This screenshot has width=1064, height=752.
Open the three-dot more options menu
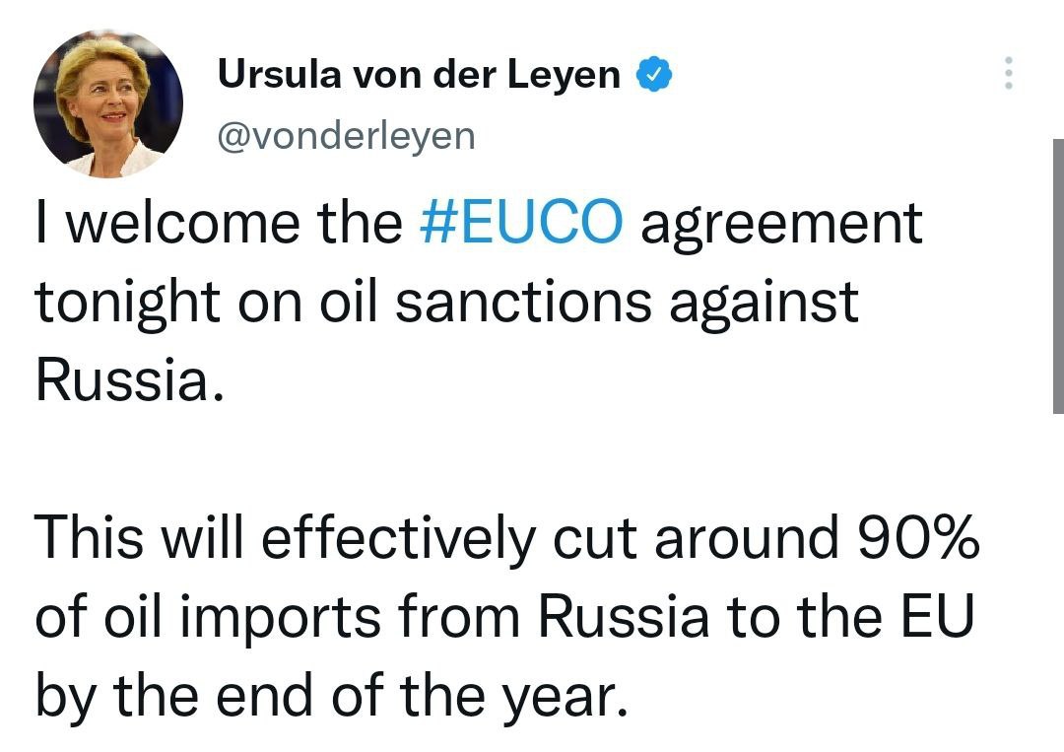1009,73
